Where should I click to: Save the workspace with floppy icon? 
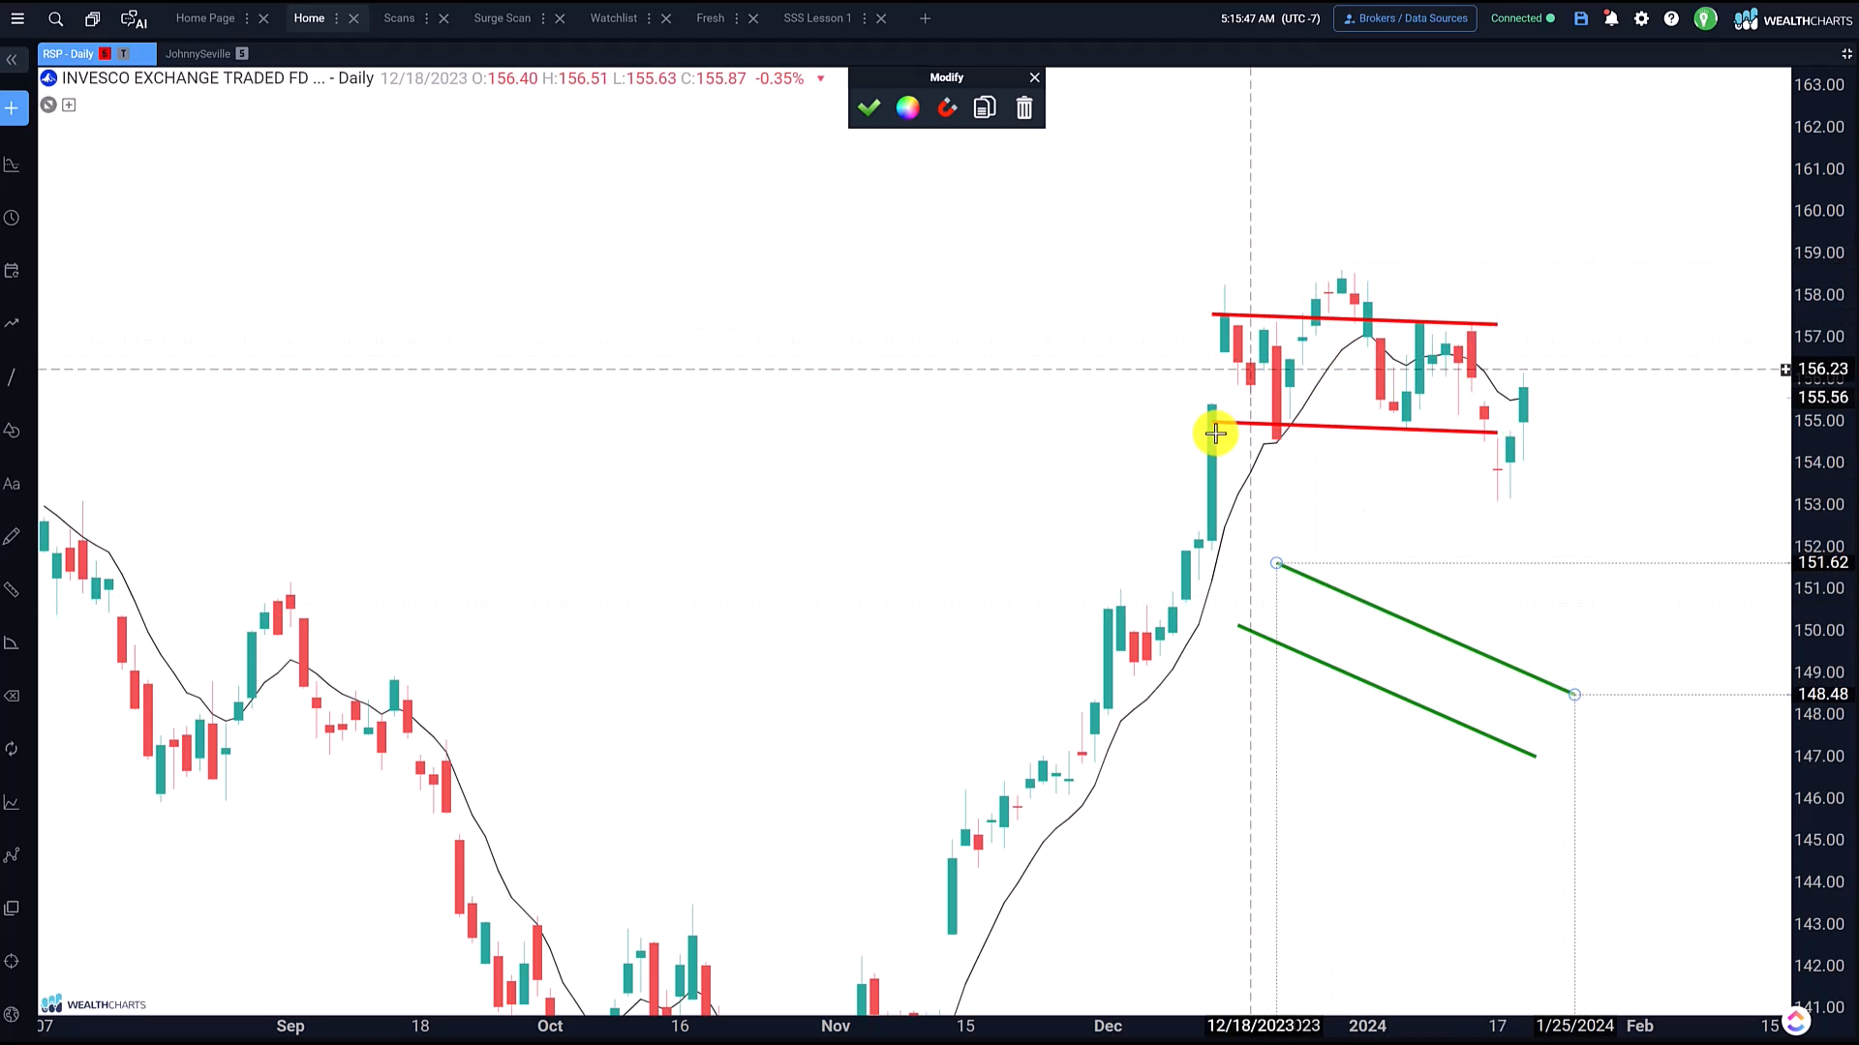[1581, 18]
